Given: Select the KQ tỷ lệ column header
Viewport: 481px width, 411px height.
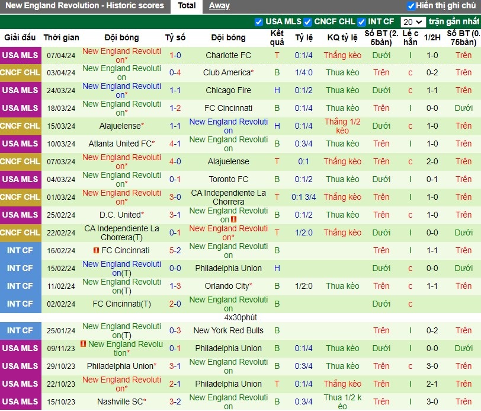Looking at the screenshot, I should coord(342,37).
